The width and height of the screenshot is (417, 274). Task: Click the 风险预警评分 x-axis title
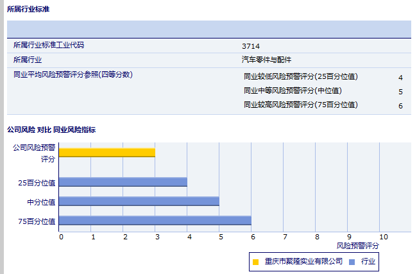tap(357, 246)
